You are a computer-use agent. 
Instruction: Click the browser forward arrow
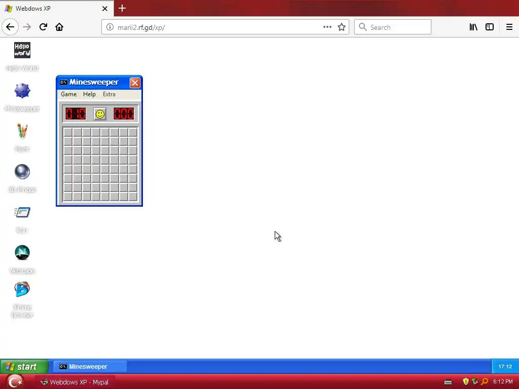click(27, 27)
